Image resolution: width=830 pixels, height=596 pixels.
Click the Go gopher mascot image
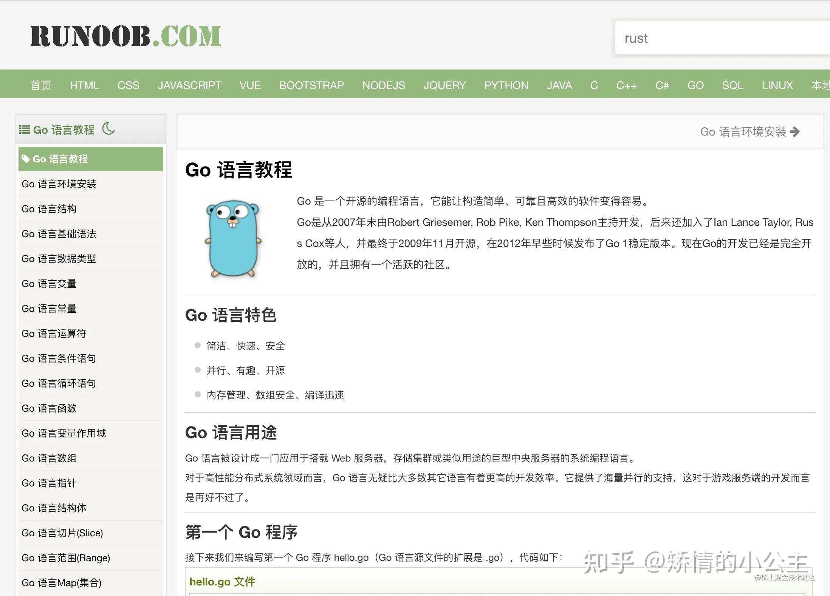[x=233, y=239]
